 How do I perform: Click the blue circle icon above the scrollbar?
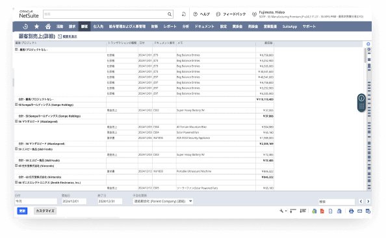[368, 44]
